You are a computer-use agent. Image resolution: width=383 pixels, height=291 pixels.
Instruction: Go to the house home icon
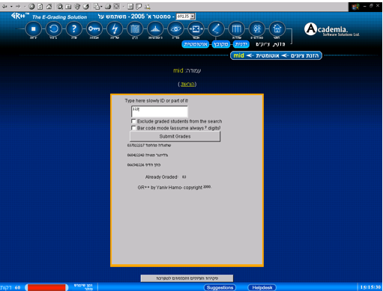[277, 29]
